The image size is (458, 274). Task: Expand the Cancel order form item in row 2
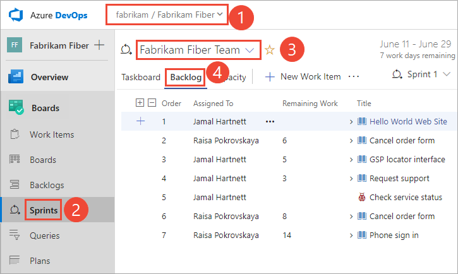coord(351,141)
